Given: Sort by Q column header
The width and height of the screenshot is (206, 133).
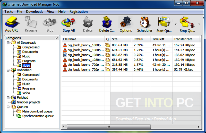Looking at the screenshot, I should coord(108,39).
